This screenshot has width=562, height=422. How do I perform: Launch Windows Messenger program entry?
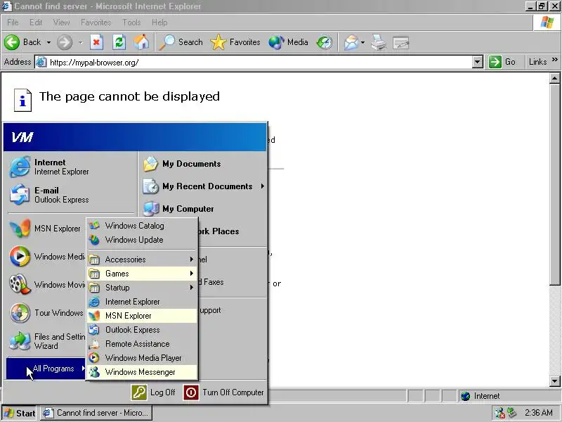click(x=142, y=372)
